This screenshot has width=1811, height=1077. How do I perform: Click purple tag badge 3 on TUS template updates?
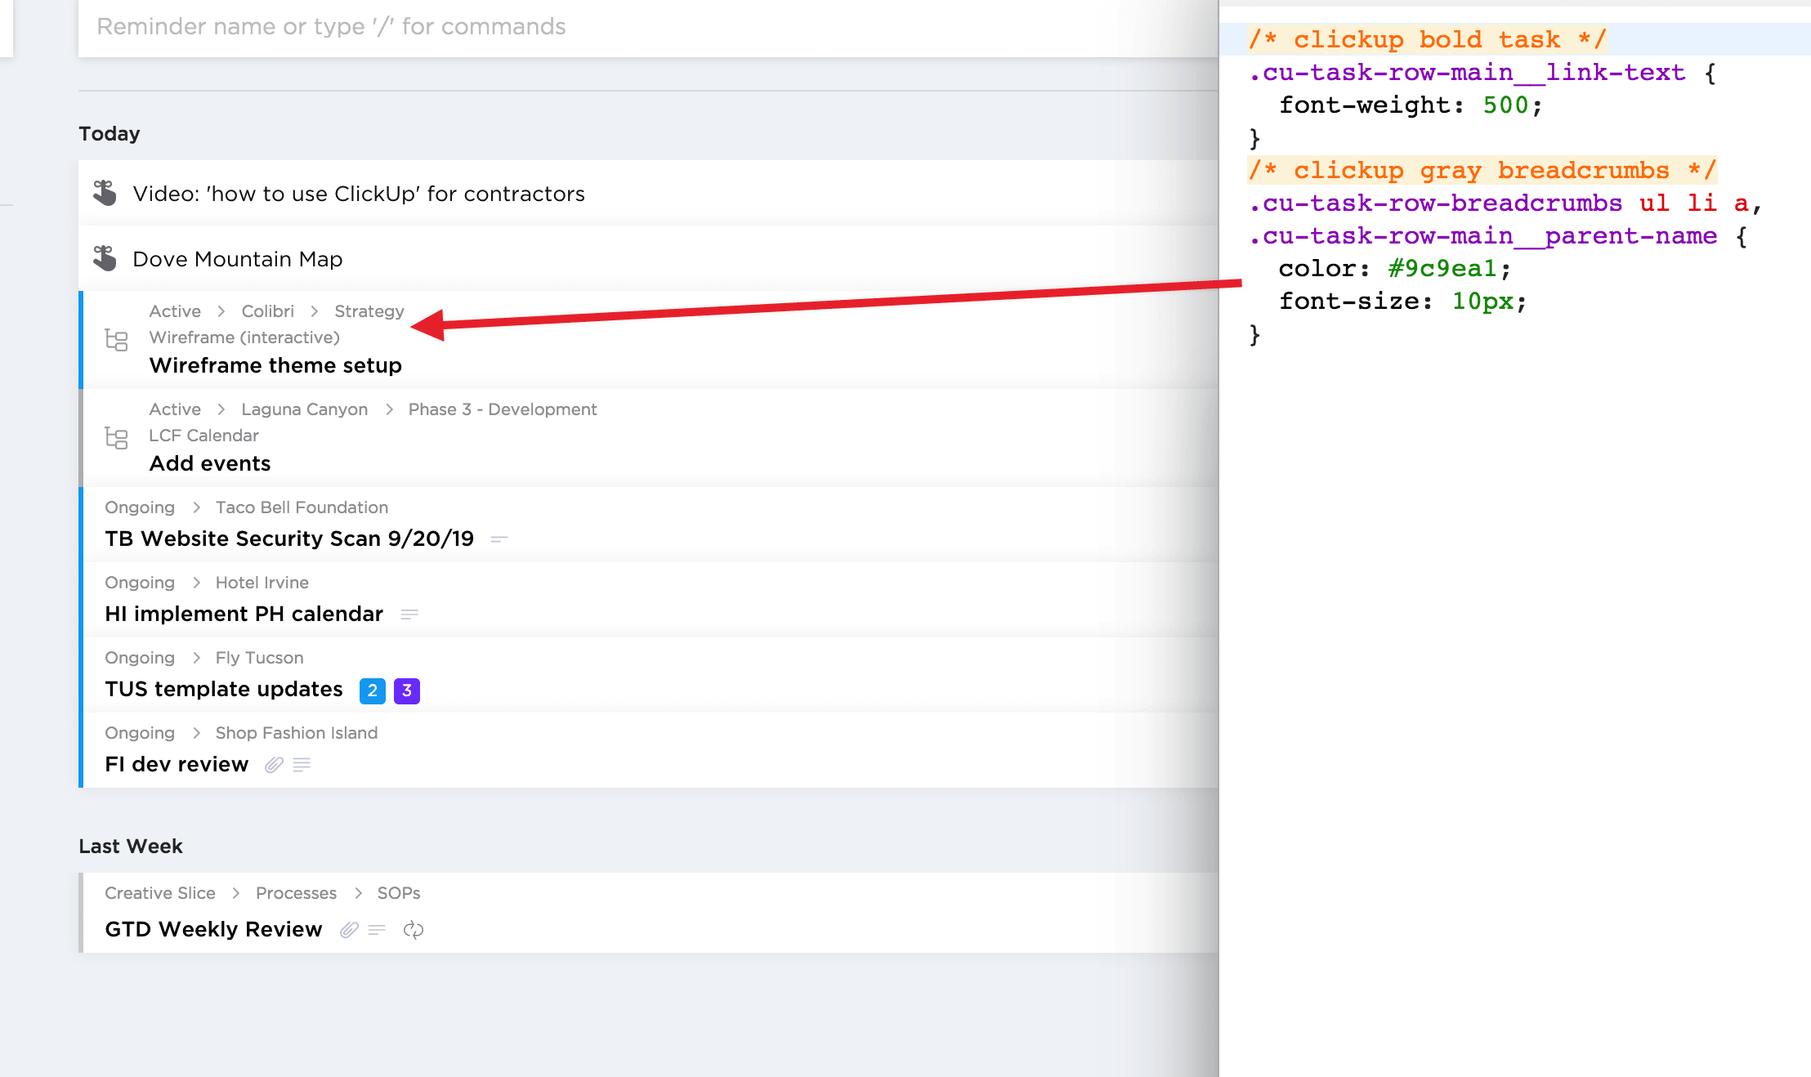click(407, 690)
